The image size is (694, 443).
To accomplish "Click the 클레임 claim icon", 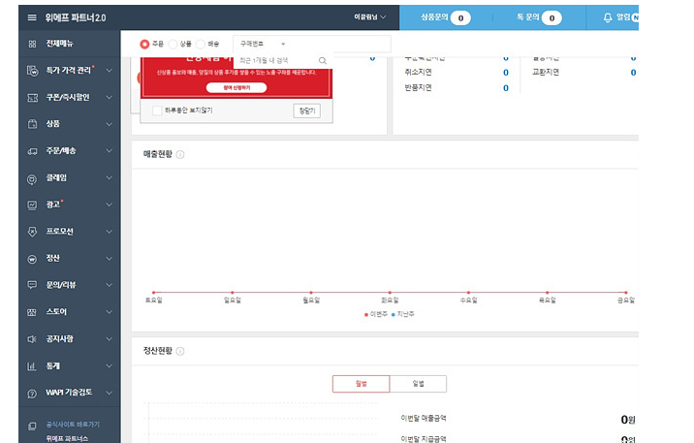I will coord(32,179).
